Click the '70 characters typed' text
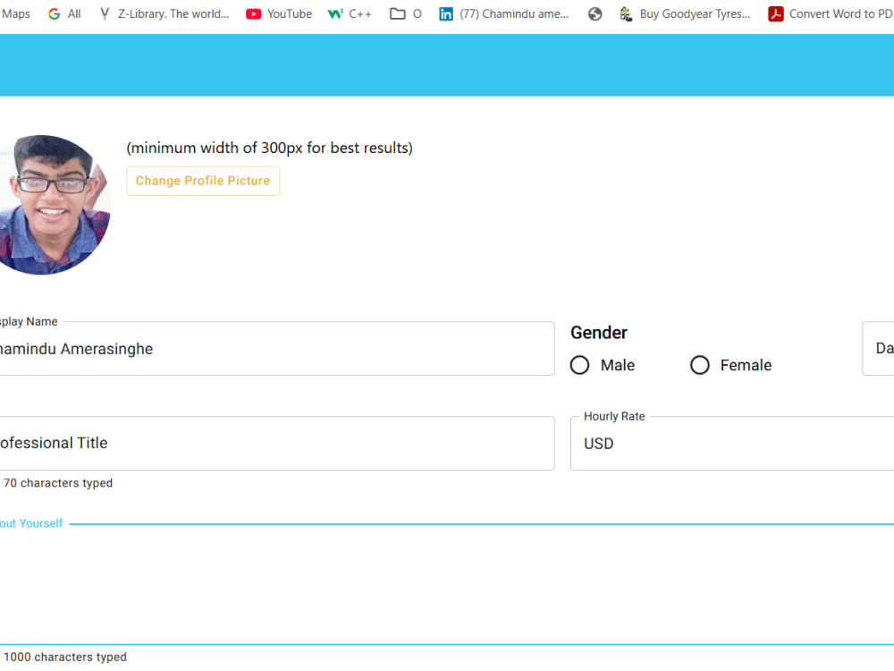This screenshot has width=894, height=671. tap(58, 483)
